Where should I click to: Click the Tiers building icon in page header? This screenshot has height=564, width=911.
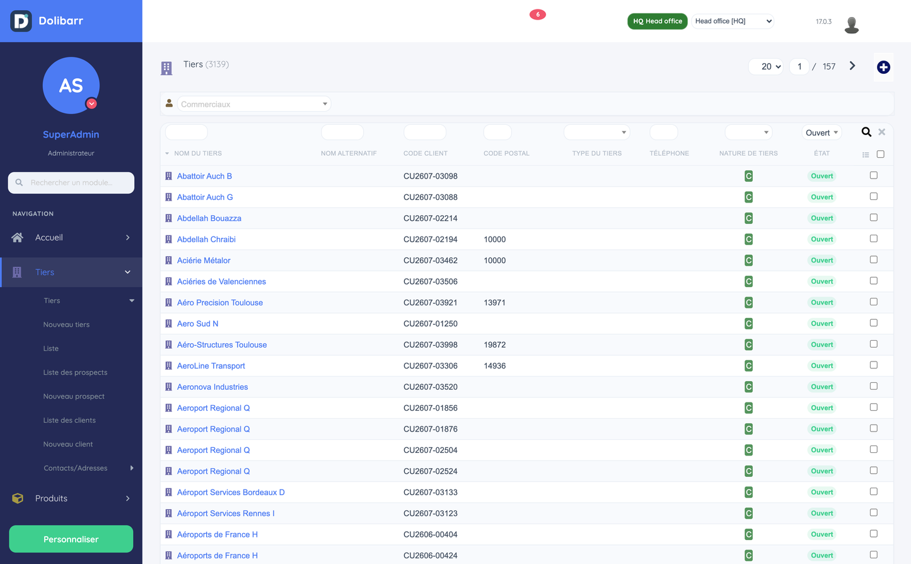pyautogui.click(x=166, y=68)
